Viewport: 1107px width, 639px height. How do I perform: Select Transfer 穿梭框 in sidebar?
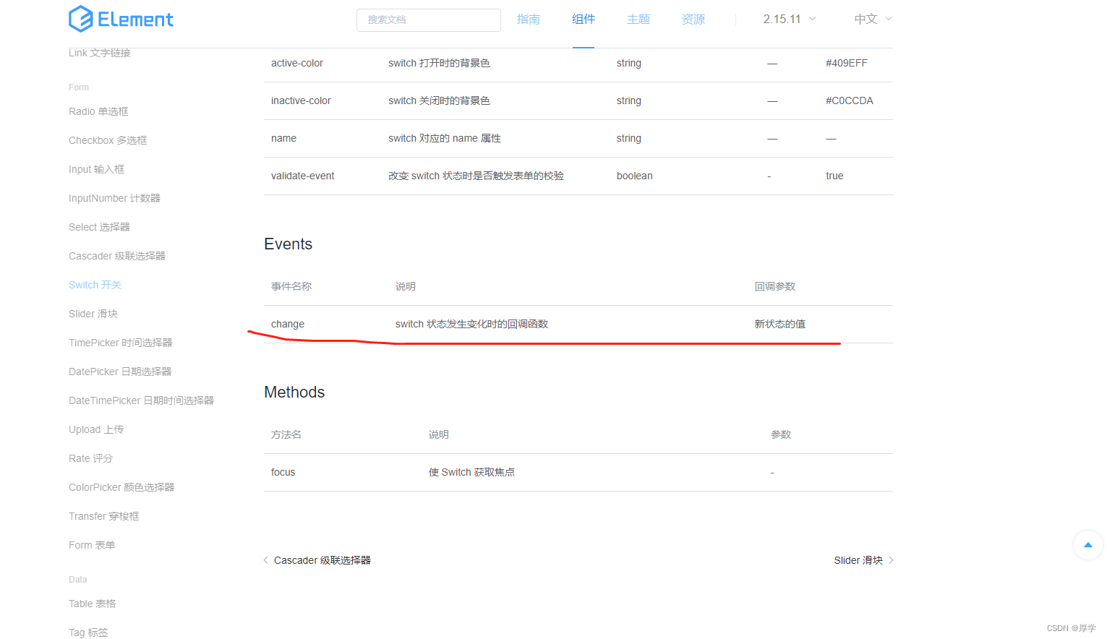click(104, 516)
